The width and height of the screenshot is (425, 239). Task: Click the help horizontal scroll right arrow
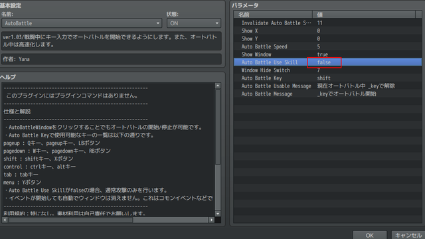click(x=211, y=220)
